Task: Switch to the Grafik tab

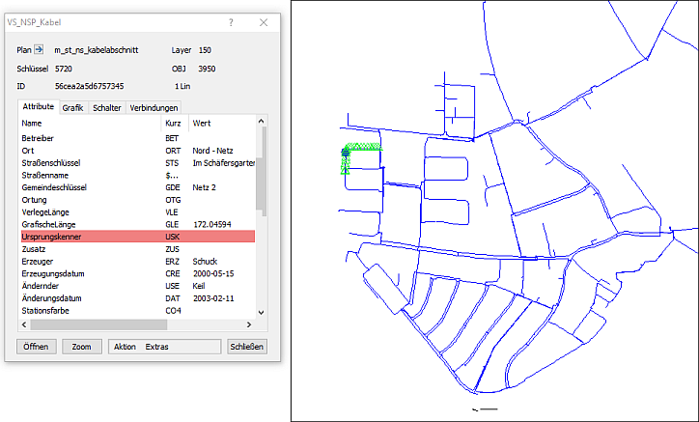Action: (73, 108)
